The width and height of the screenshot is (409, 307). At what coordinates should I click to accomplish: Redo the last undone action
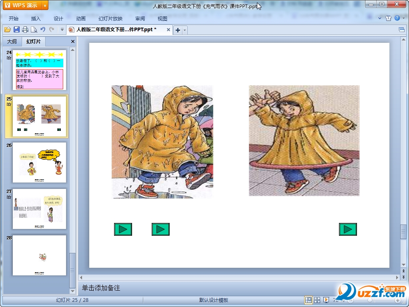[52, 30]
